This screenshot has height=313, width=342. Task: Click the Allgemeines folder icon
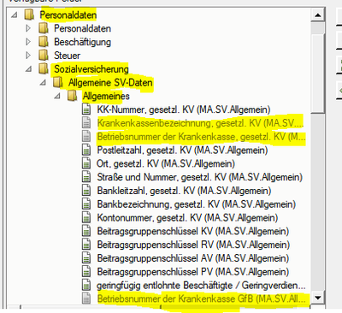tap(72, 96)
